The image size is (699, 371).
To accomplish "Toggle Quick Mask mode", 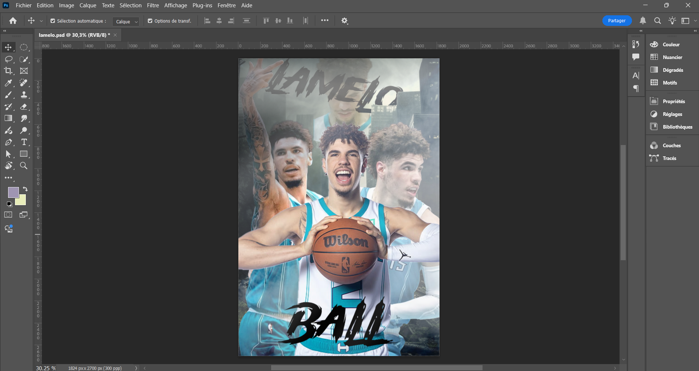I will coord(8,215).
